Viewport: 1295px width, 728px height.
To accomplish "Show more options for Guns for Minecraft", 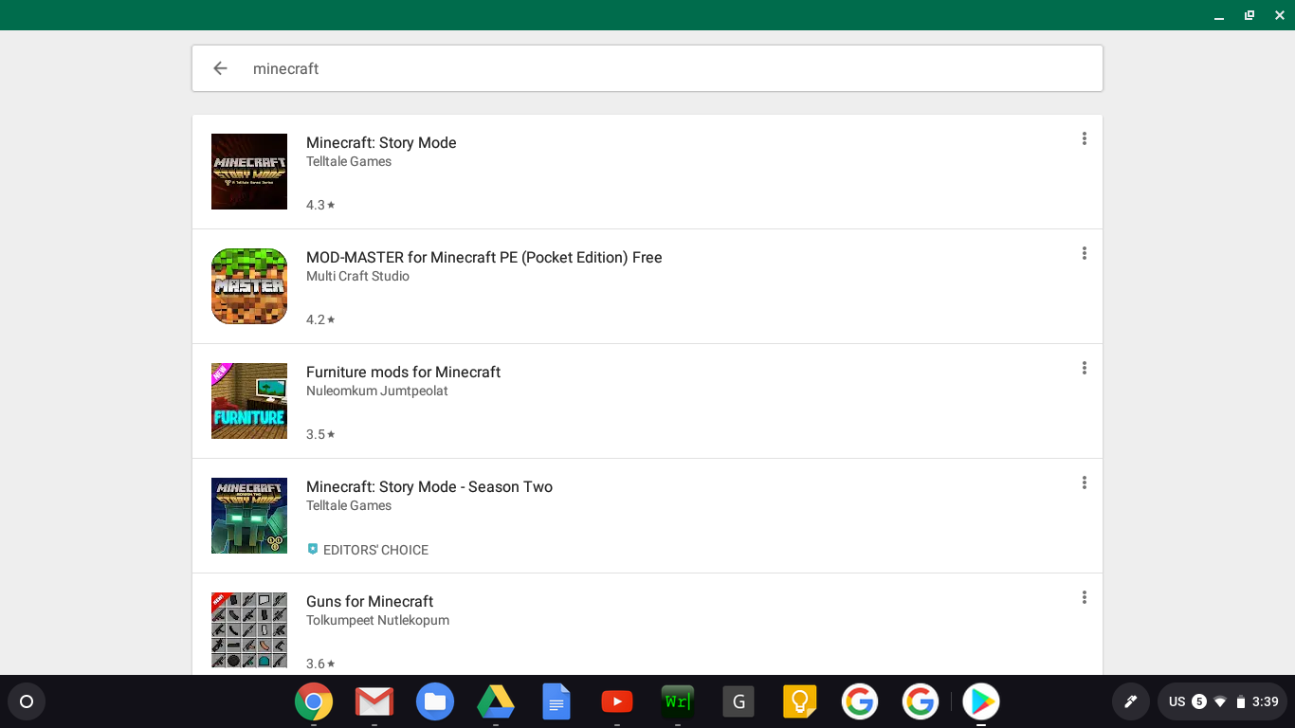I will pos(1084,597).
